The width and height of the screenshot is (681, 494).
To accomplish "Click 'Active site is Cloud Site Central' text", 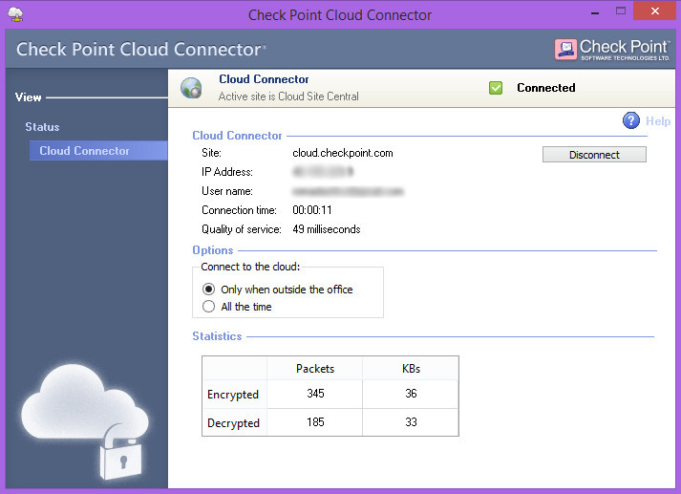I will tap(288, 97).
